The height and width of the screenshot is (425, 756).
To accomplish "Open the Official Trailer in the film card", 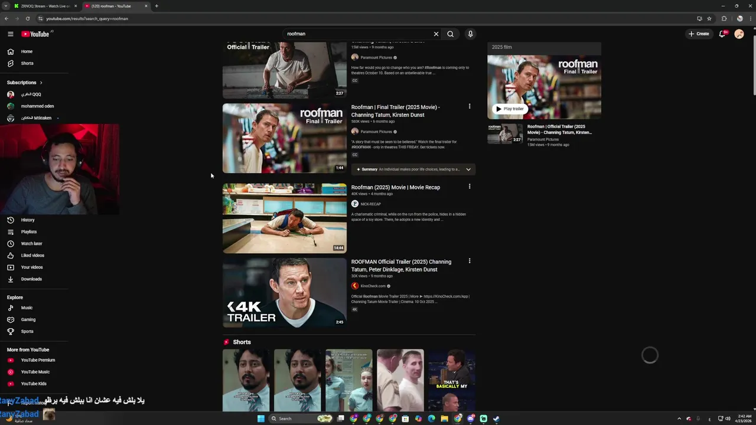I will [x=544, y=135].
